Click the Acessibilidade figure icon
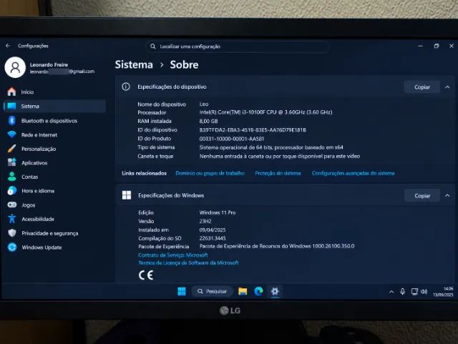The height and width of the screenshot is (344, 458). 12,218
